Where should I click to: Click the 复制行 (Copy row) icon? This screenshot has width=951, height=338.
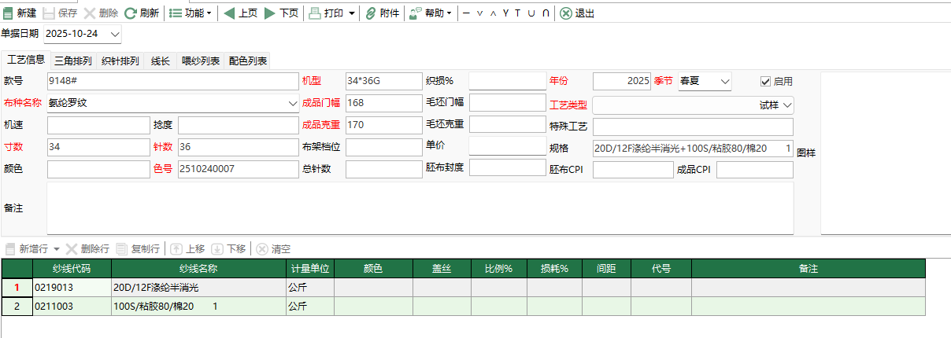[x=121, y=248]
